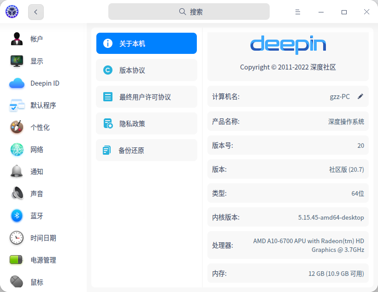Click the Default Programs (默认程序) icon
378x292 pixels.
point(17,105)
